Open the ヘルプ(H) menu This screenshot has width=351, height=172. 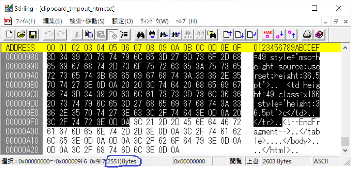186,21
